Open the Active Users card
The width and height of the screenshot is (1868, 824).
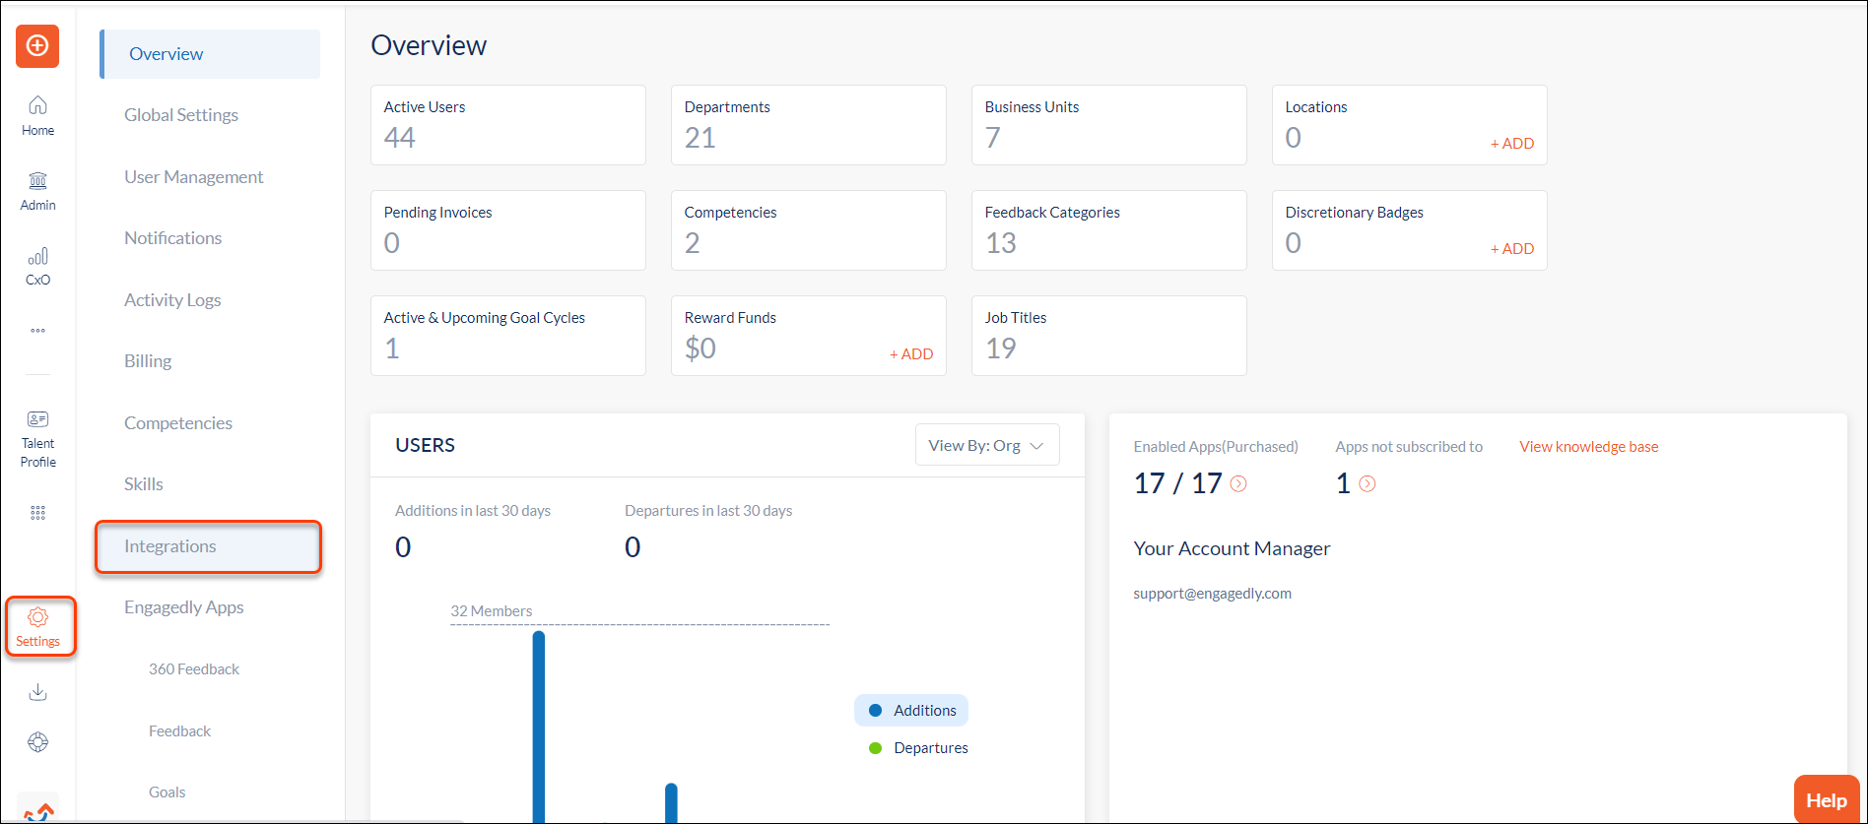pos(508,125)
